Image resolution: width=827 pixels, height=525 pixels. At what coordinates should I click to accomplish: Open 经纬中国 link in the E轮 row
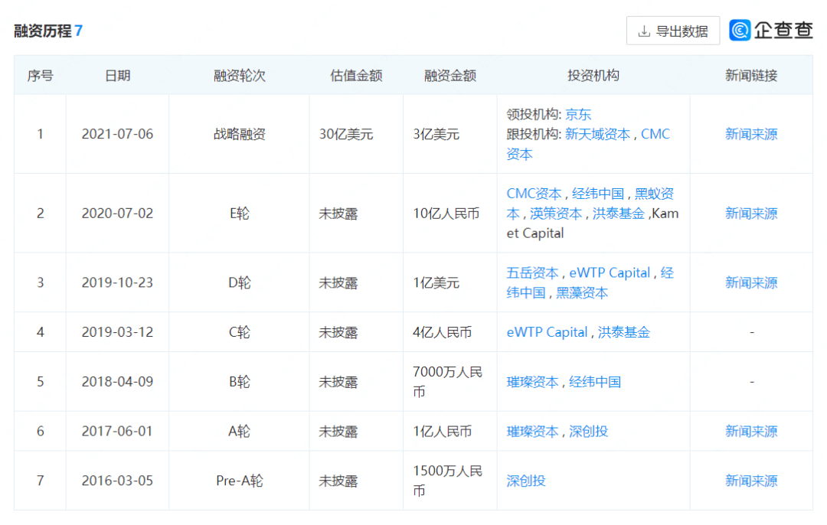click(598, 194)
